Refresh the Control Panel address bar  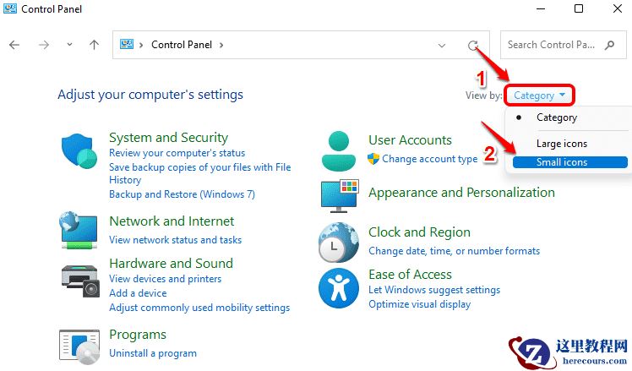tap(474, 46)
